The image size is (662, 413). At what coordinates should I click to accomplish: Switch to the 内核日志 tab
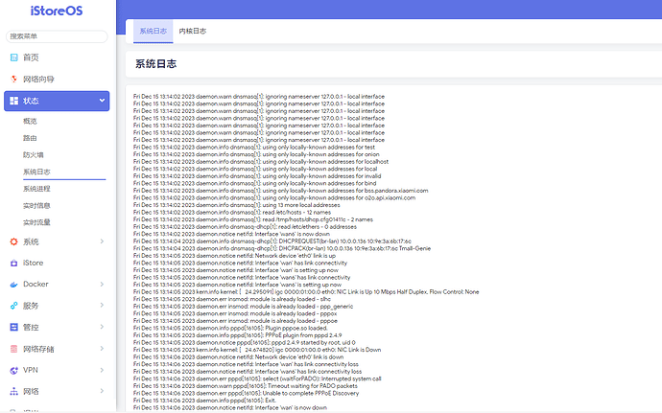click(193, 32)
